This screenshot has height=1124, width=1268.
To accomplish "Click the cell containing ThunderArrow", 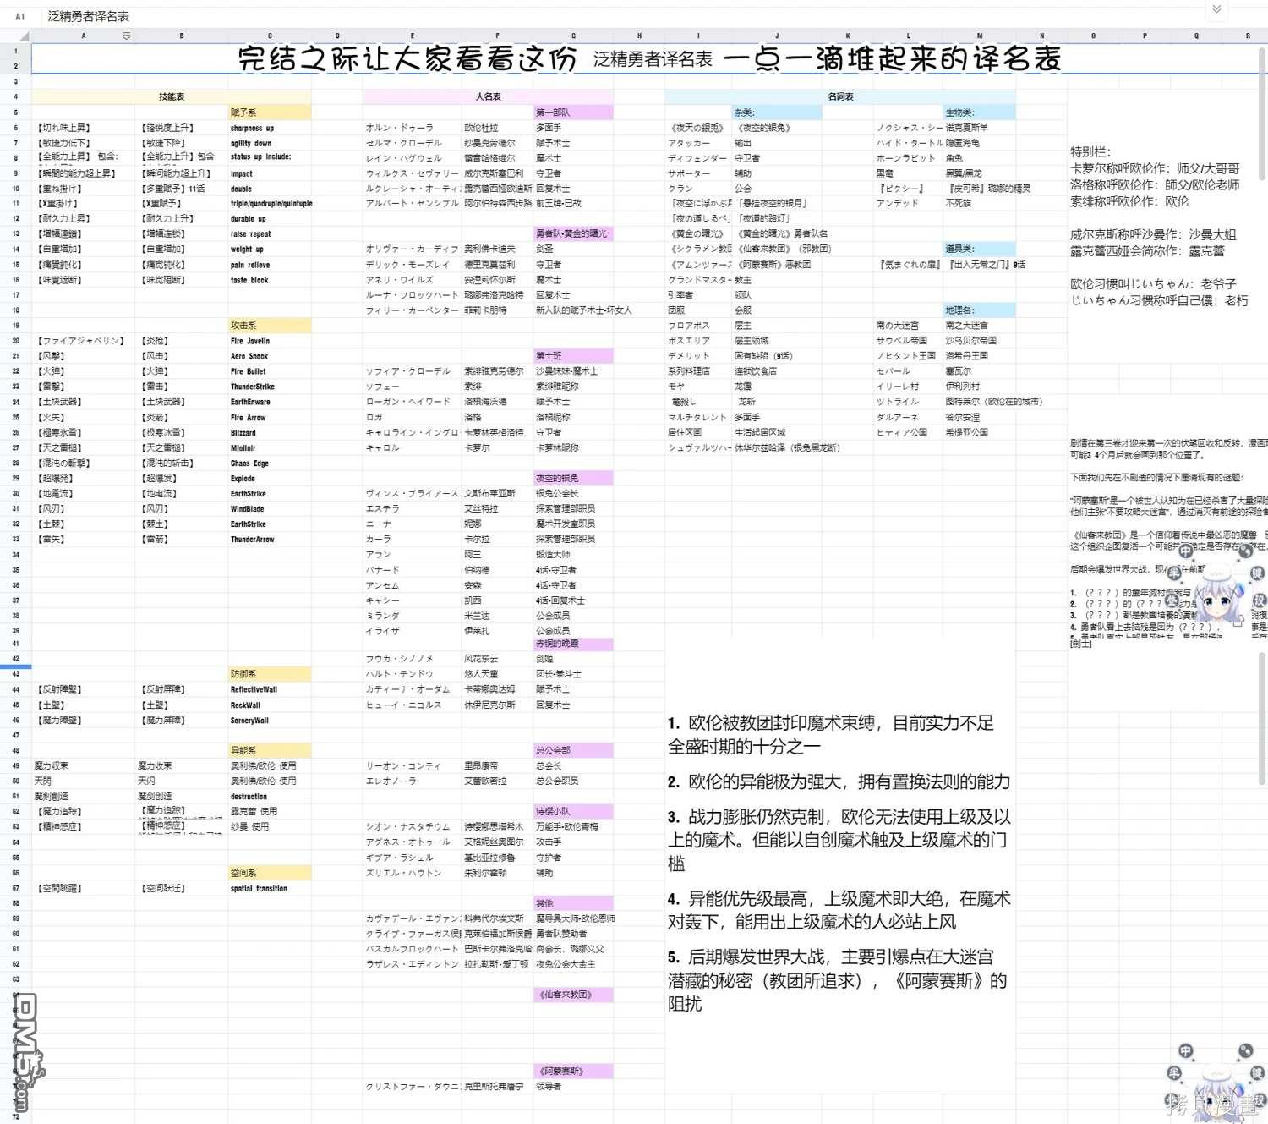I will click(x=270, y=539).
